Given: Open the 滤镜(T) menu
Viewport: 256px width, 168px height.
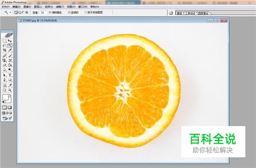Looking at the screenshot, I should (60, 7).
